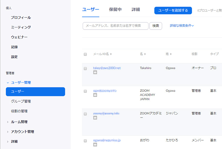Click the 検索 button
Screen dimensions: 222x149
pos(156,26)
